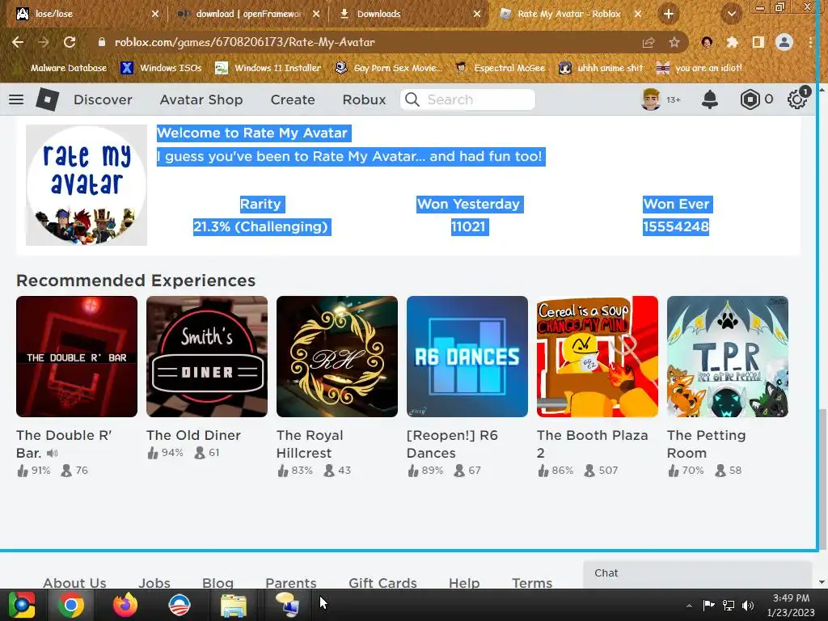Open the you are an idiot bookmark
828x621 pixels.
pyautogui.click(x=699, y=68)
